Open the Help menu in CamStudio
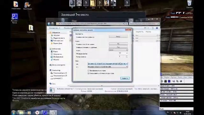 [190, 77]
